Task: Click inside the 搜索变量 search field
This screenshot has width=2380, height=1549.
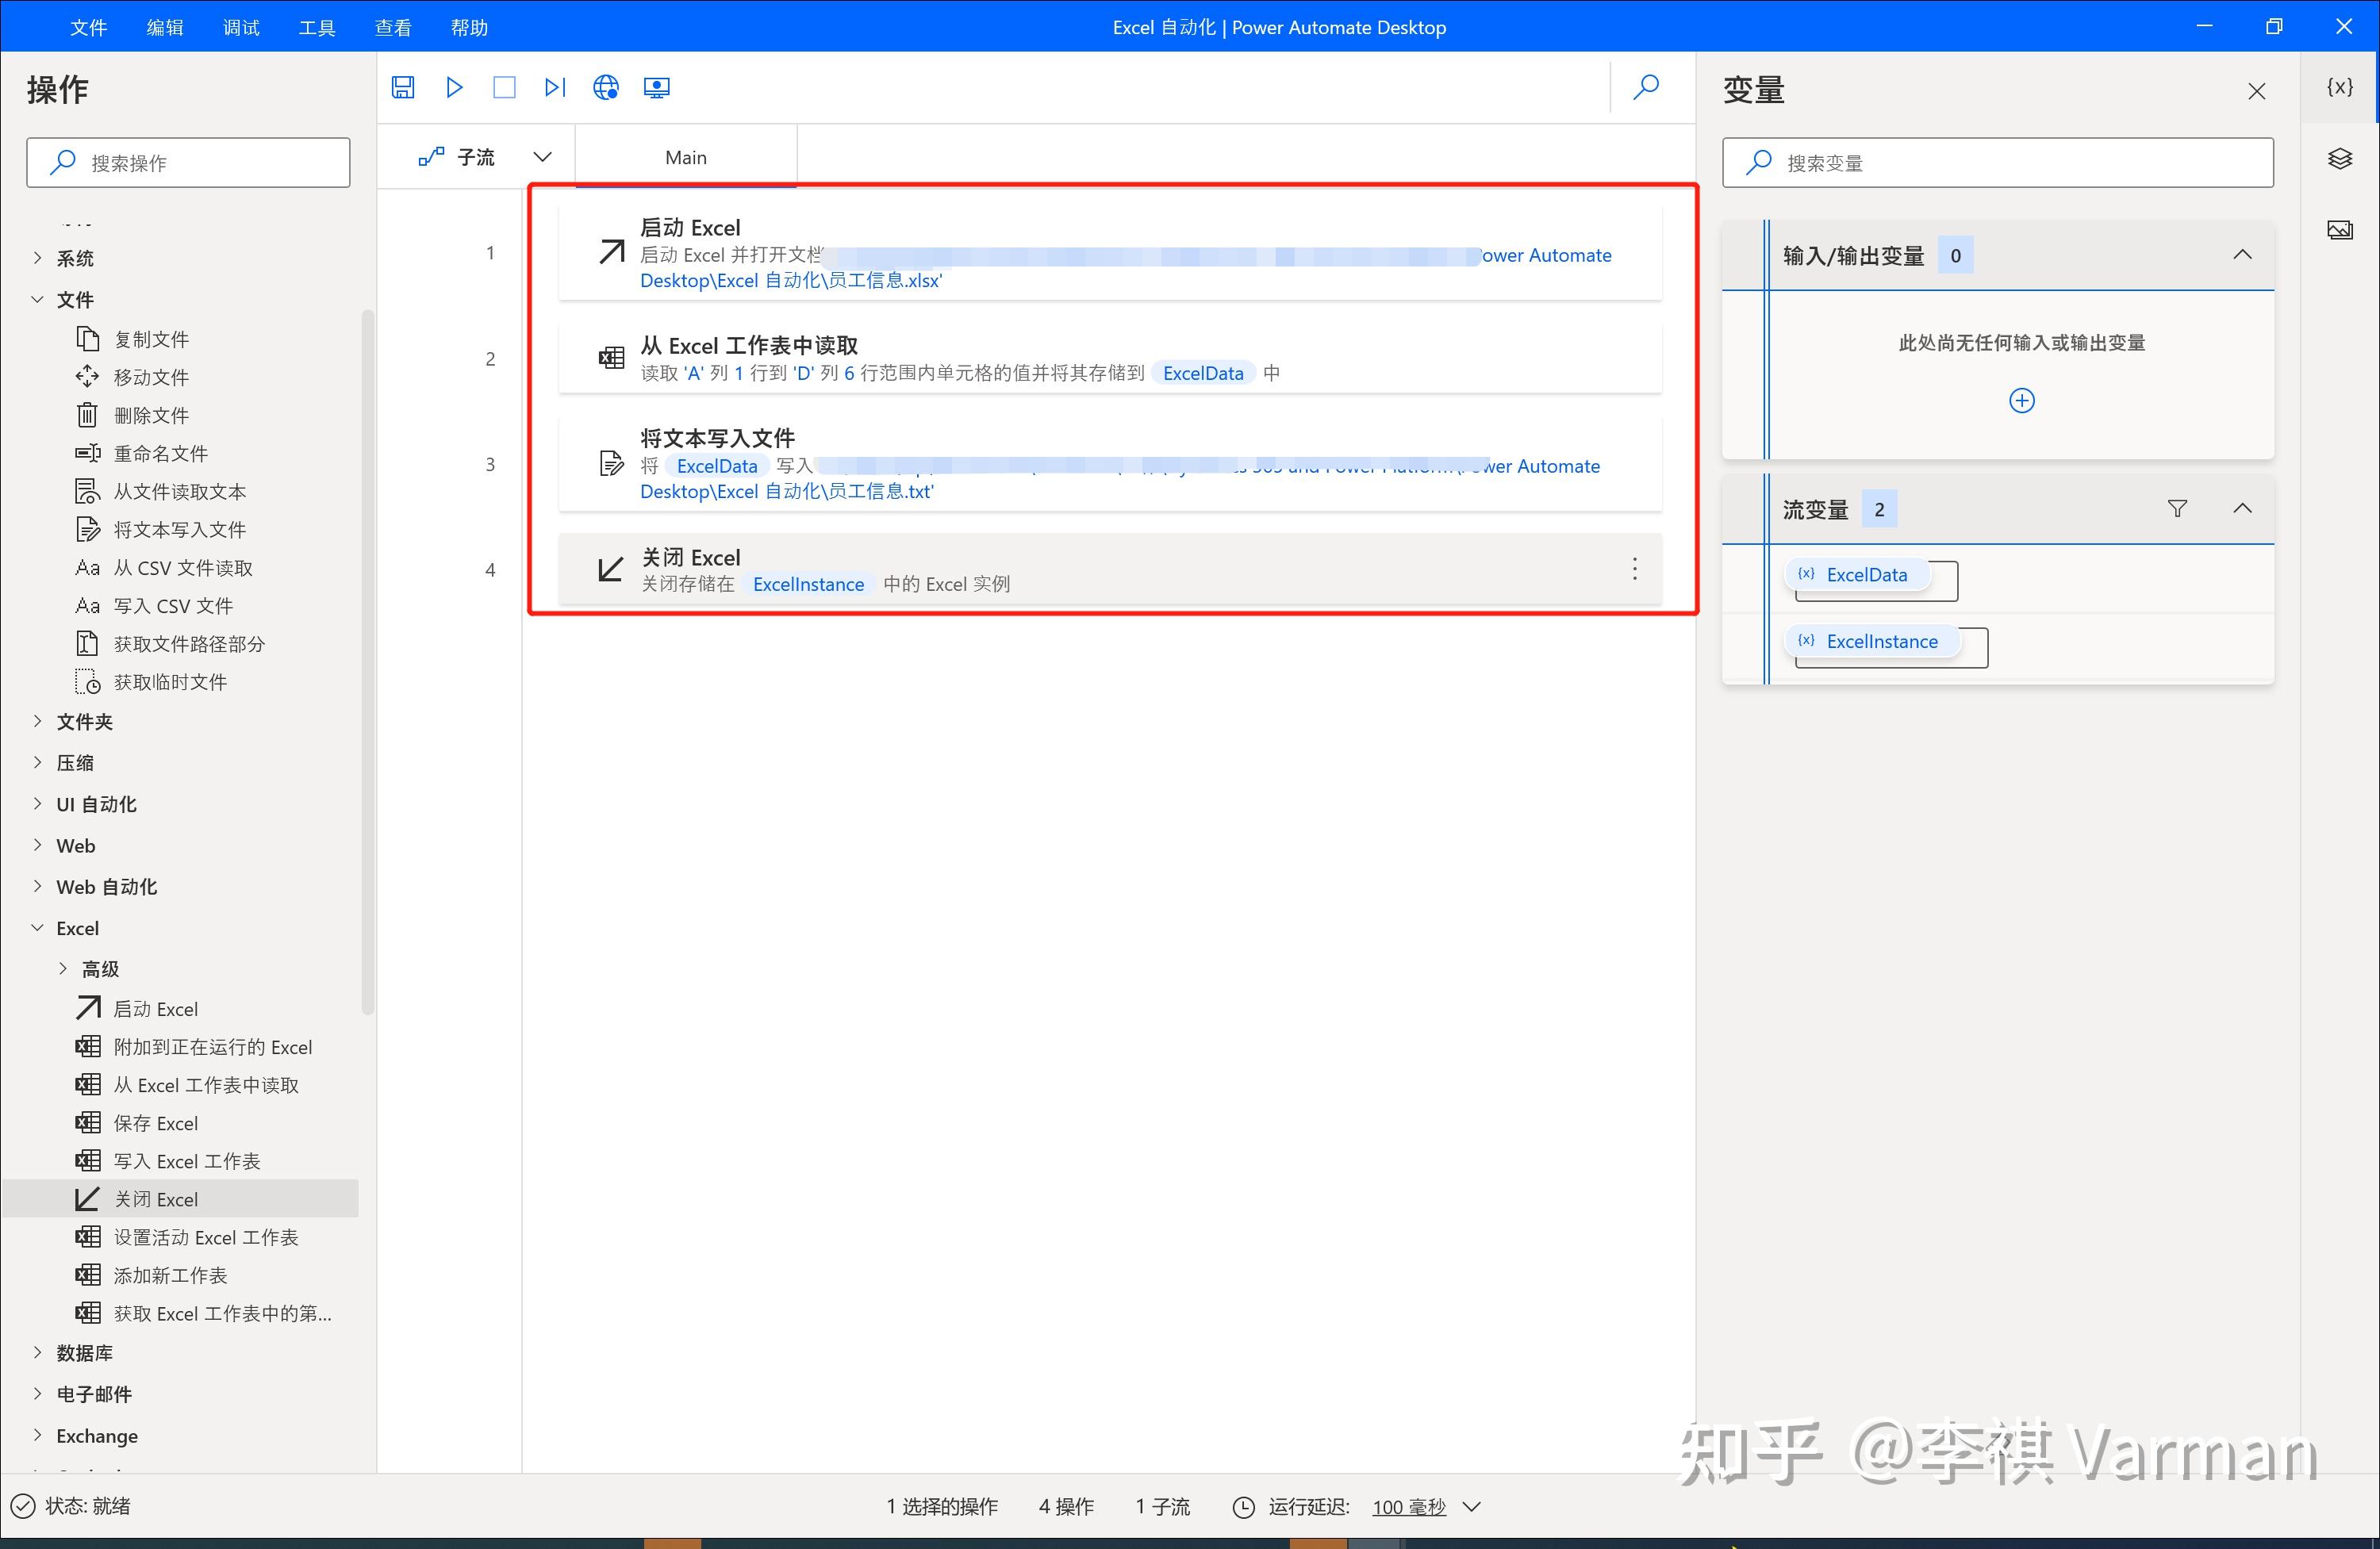Action: pyautogui.click(x=2000, y=162)
